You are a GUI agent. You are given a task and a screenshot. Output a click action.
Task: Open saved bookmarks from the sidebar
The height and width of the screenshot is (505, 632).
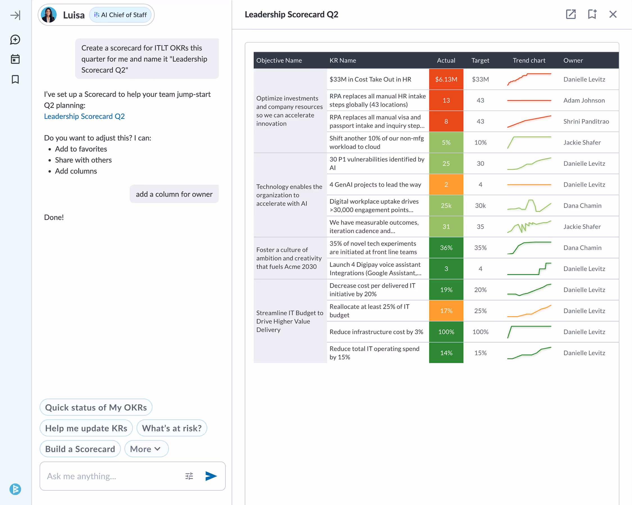pyautogui.click(x=15, y=79)
